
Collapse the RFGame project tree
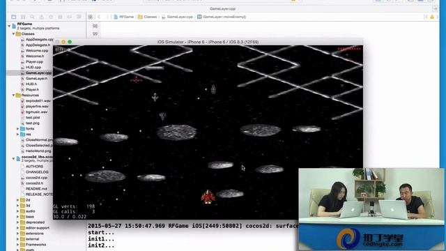(x=9, y=26)
